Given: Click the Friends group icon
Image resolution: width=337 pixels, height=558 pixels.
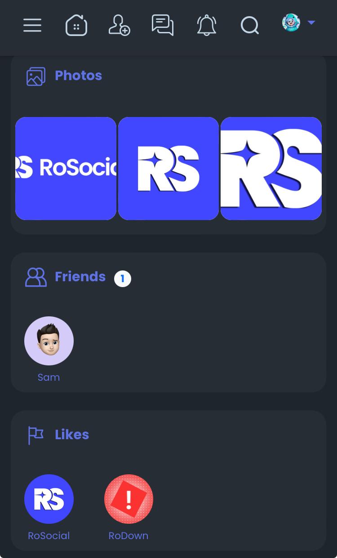Looking at the screenshot, I should [x=36, y=277].
